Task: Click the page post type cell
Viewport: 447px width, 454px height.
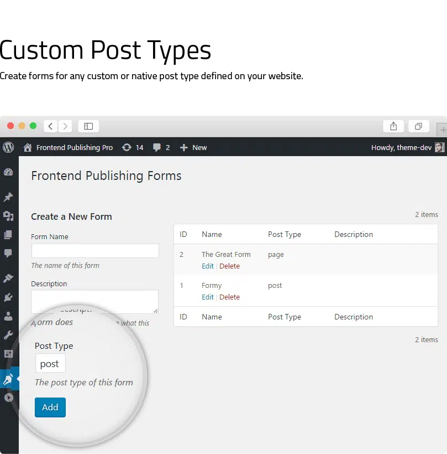Action: pyautogui.click(x=276, y=255)
